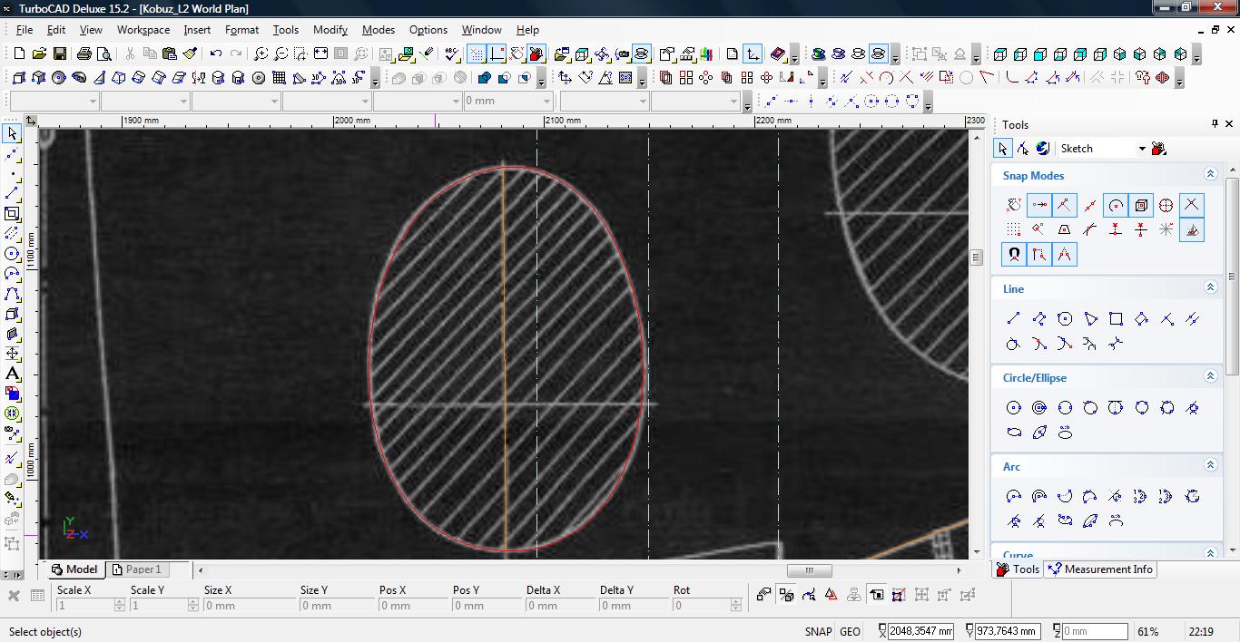Expand the Curve tools panel
The width and height of the screenshot is (1240, 642).
coord(1210,553)
